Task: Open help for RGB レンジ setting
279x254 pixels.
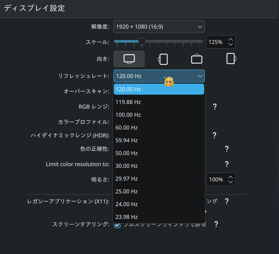Action: point(214,107)
